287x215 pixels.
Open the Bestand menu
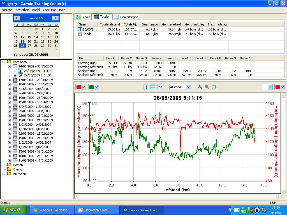[7, 10]
